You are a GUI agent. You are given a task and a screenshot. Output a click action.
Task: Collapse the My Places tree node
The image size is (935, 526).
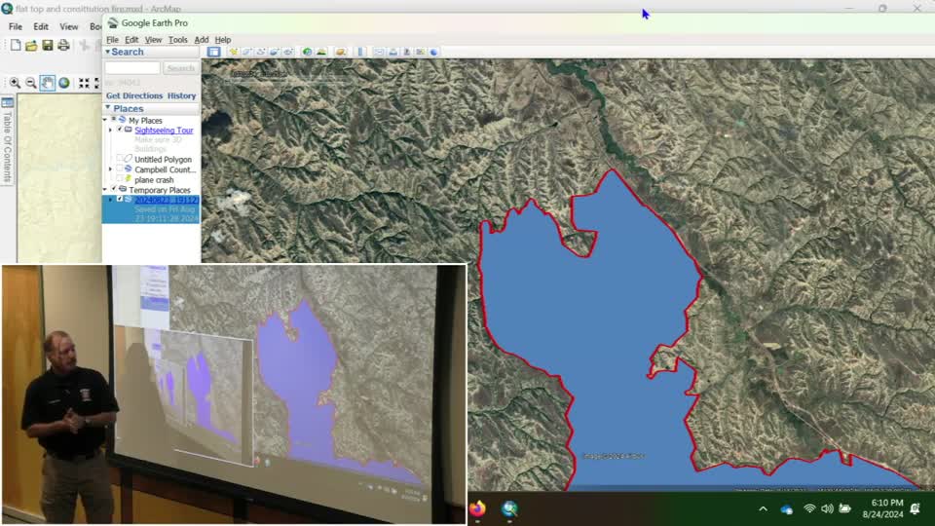(105, 120)
